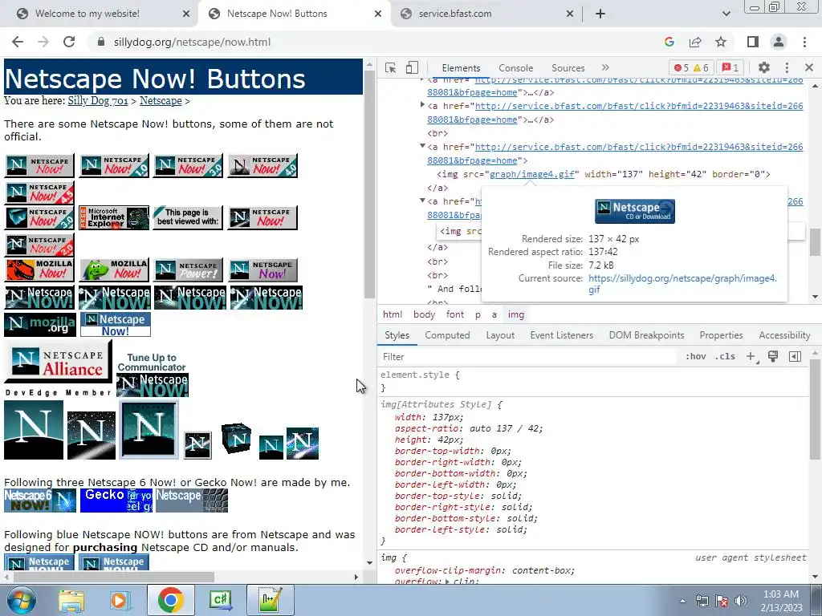The height and width of the screenshot is (616, 822).
Task: Select the Elements panel tab
Action: tap(461, 68)
